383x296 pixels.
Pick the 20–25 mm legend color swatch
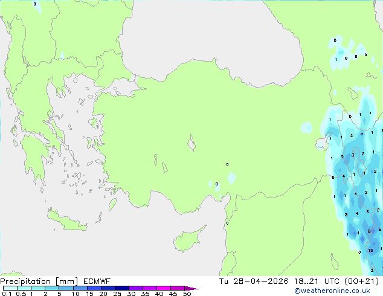[x=108, y=288]
